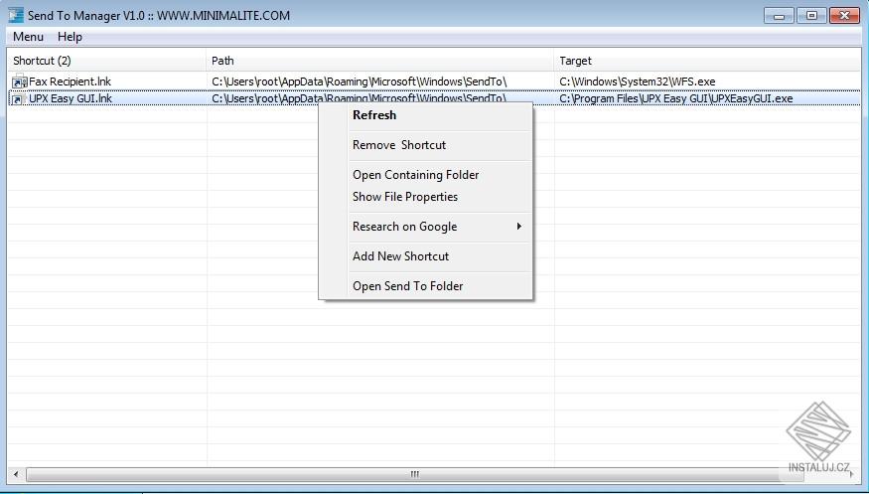This screenshot has height=494, width=869.
Task: Sort by the Shortcut (2) column header
Action: click(106, 61)
